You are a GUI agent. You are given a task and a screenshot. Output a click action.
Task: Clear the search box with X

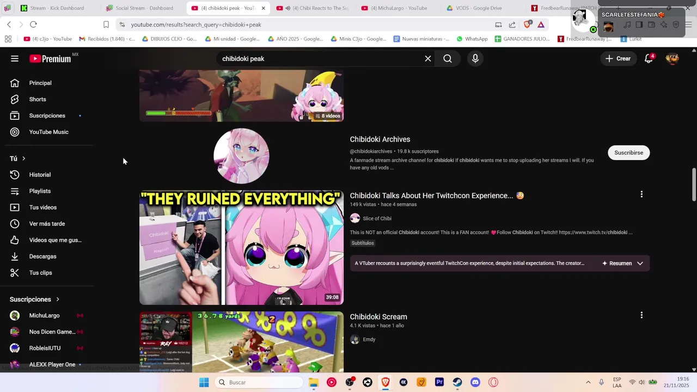coord(428,59)
